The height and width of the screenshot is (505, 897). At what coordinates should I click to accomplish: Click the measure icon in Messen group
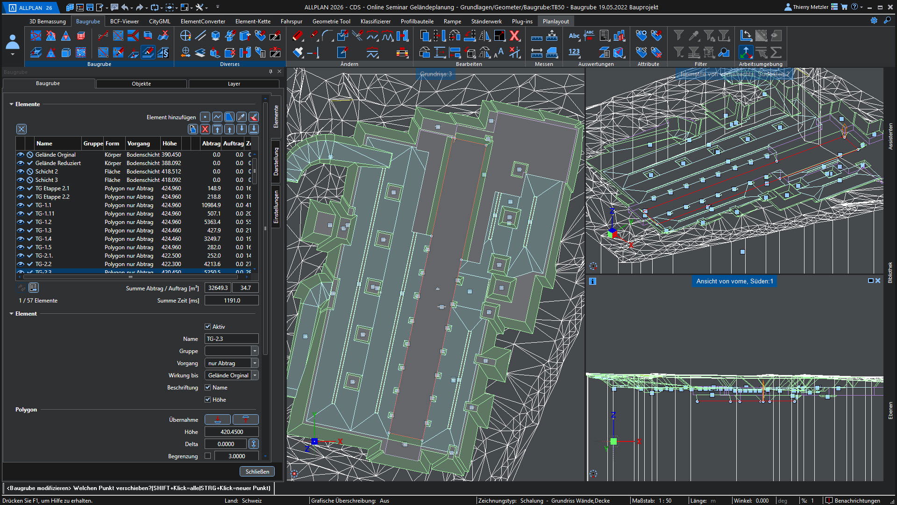[x=537, y=36]
